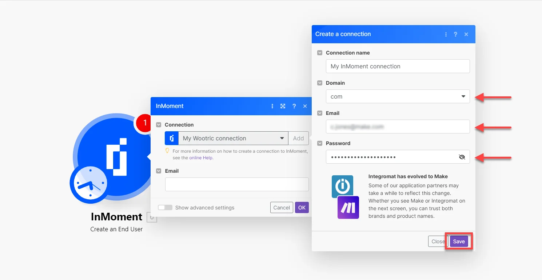Open the My Wootric connection dropdown

coord(233,138)
